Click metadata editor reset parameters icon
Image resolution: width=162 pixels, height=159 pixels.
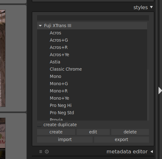point(47,152)
